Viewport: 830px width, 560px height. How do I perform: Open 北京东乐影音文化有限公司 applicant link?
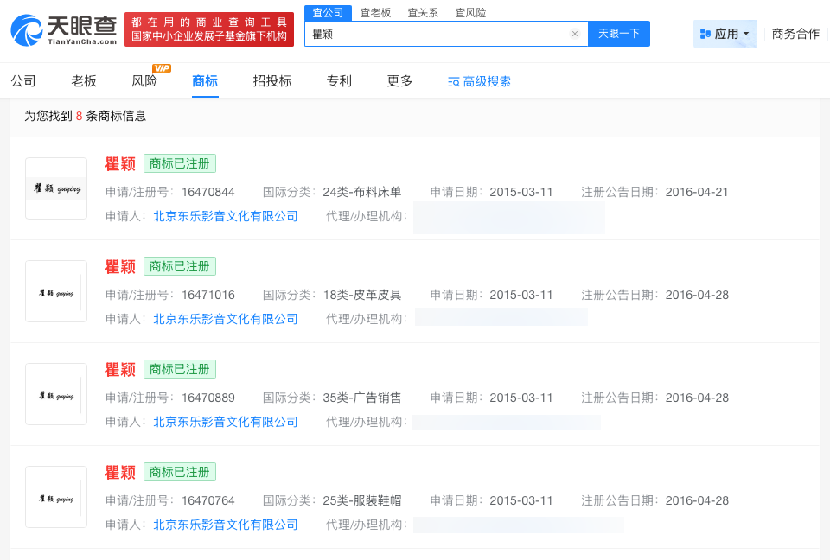click(x=225, y=216)
